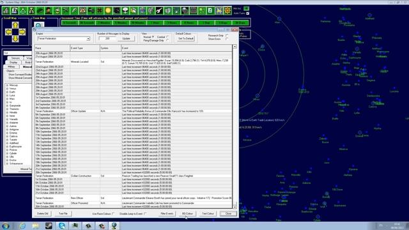Viewport: 409px width, 230px height.
Task: Switch to the Sensors tab
Action: (x=15, y=58)
